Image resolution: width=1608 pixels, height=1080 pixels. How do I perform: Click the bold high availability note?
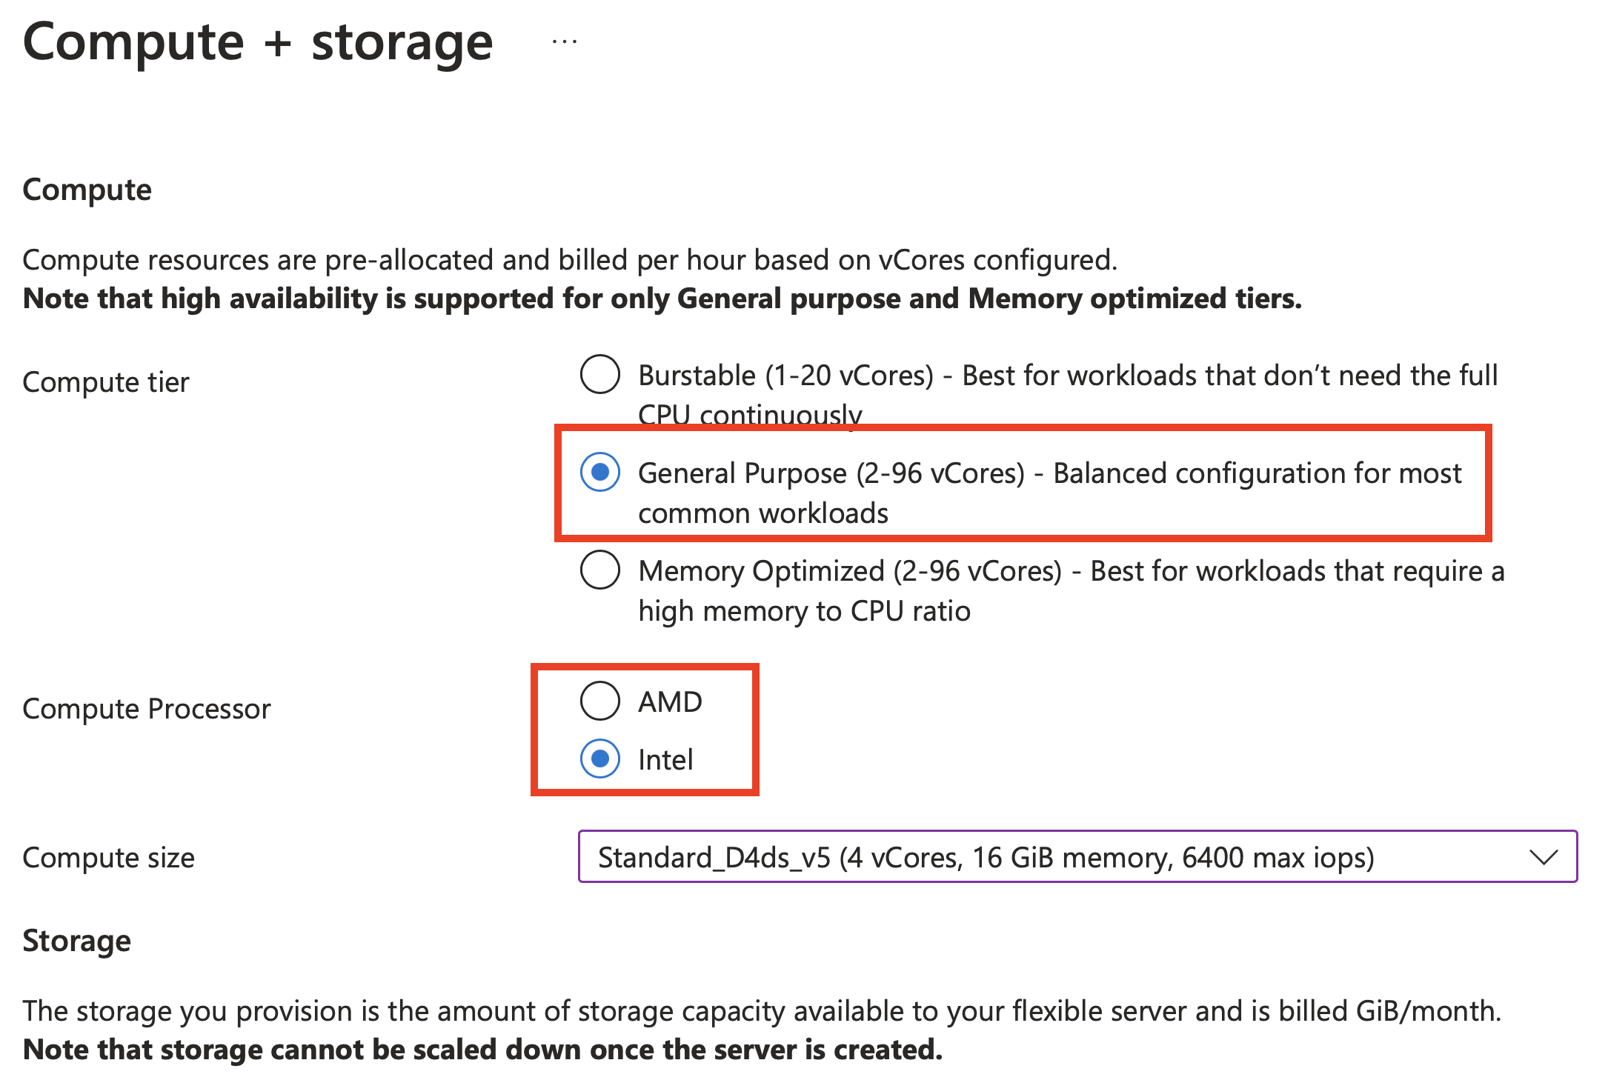tap(662, 299)
